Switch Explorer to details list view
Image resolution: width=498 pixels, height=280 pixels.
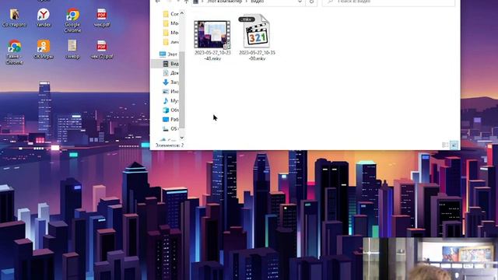point(445,145)
